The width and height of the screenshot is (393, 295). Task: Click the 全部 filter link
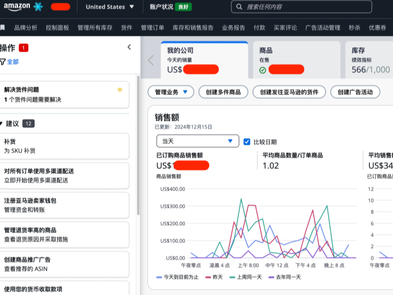(13, 62)
